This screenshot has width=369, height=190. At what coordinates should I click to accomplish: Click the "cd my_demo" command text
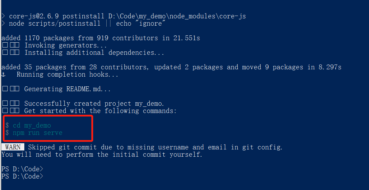pyautogui.click(x=32, y=126)
